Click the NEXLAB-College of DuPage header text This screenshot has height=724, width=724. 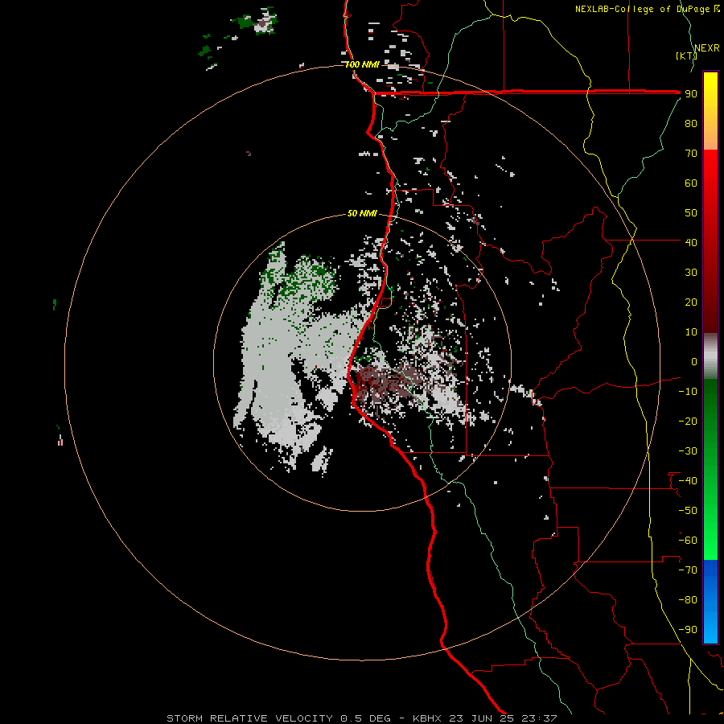[647, 9]
